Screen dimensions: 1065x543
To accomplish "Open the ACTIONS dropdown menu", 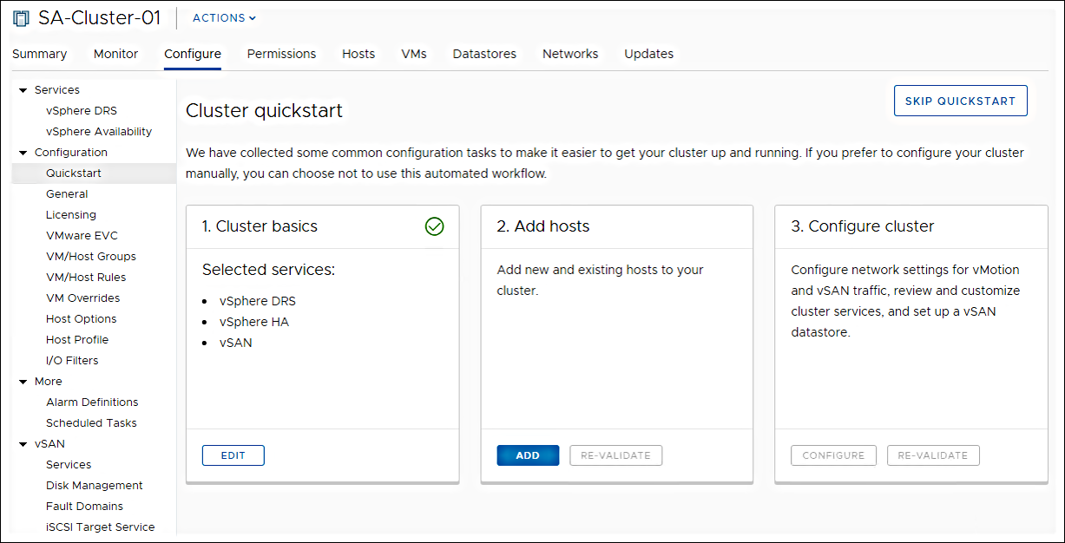I will (x=224, y=18).
